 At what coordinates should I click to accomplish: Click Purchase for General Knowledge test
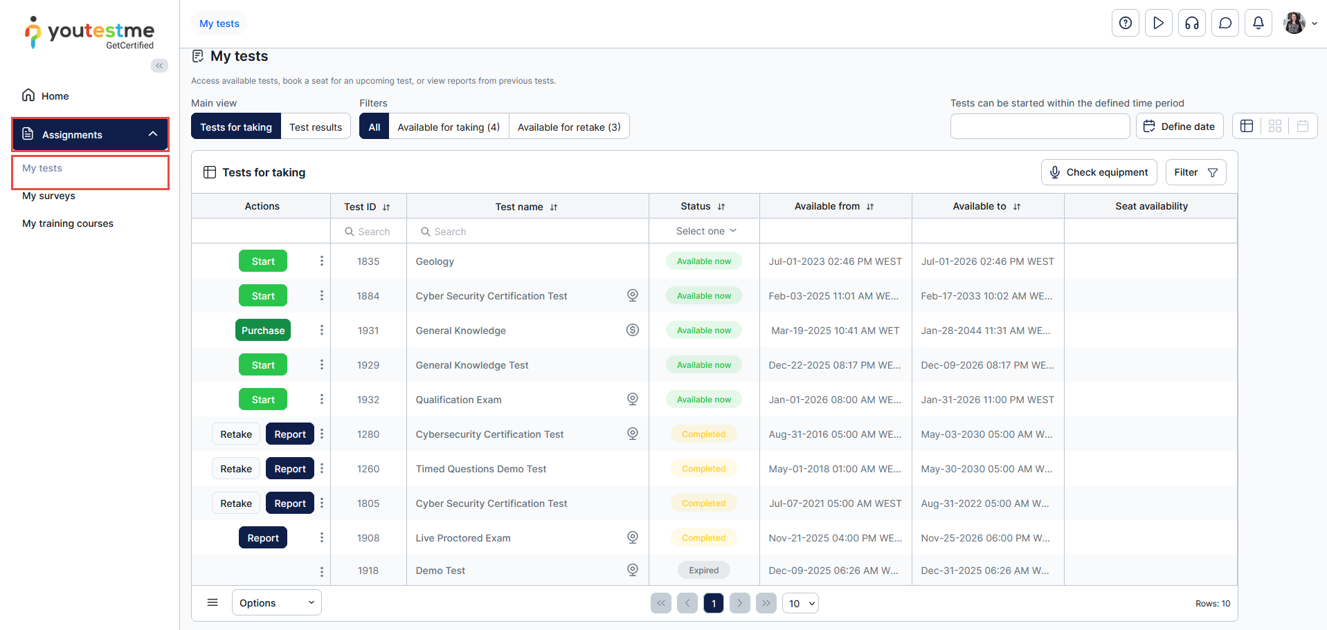pyautogui.click(x=262, y=331)
